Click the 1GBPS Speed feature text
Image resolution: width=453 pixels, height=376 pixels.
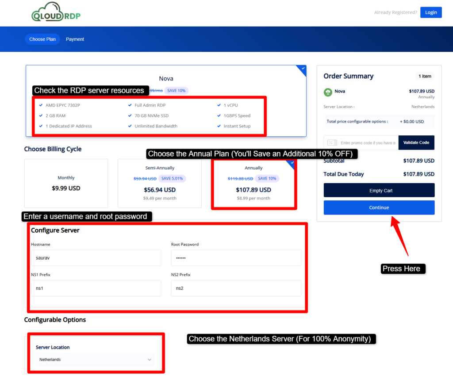(237, 115)
